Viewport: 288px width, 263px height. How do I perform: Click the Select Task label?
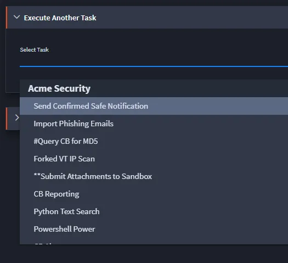(35, 49)
